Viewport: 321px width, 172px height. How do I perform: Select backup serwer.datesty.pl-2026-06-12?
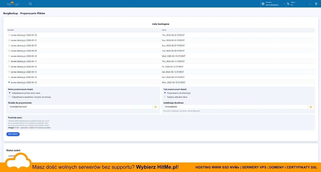coord(9,66)
